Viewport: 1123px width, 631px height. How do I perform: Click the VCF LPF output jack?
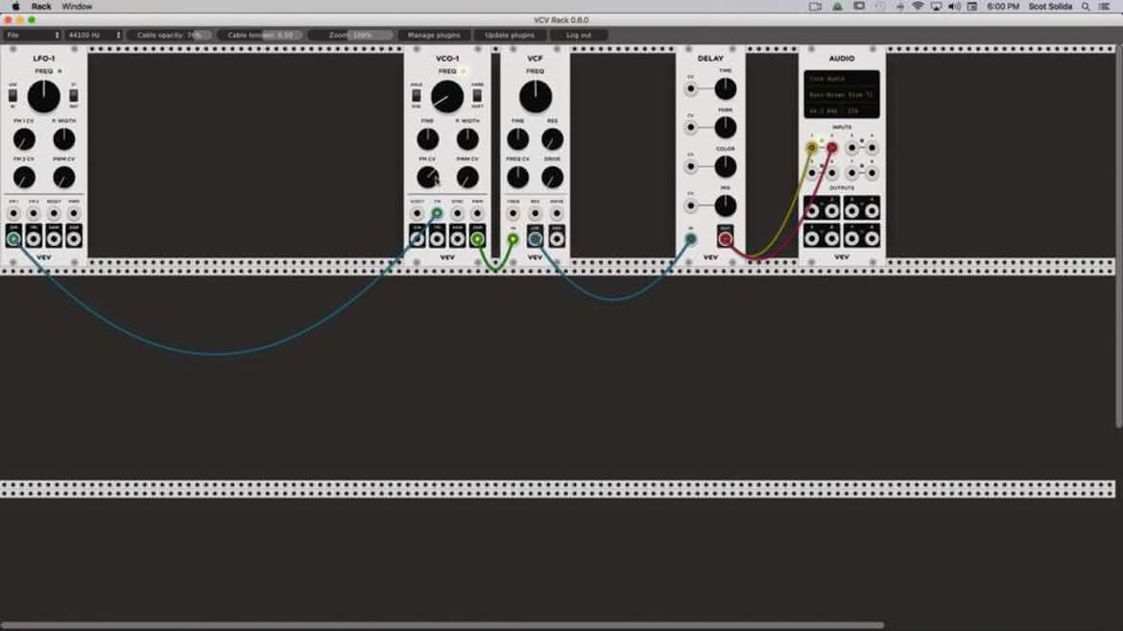[535, 239]
